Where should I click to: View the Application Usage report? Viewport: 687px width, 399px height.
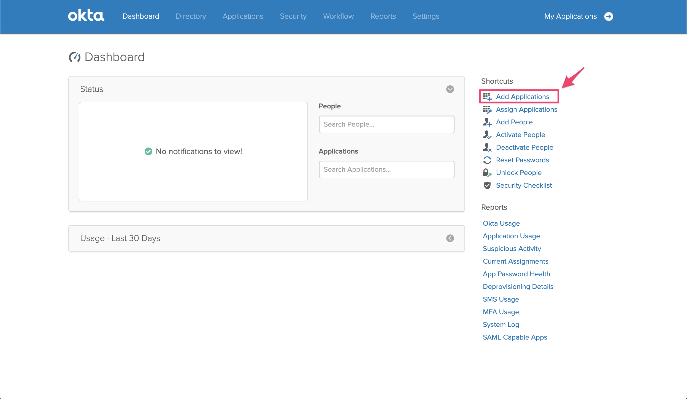coord(511,236)
